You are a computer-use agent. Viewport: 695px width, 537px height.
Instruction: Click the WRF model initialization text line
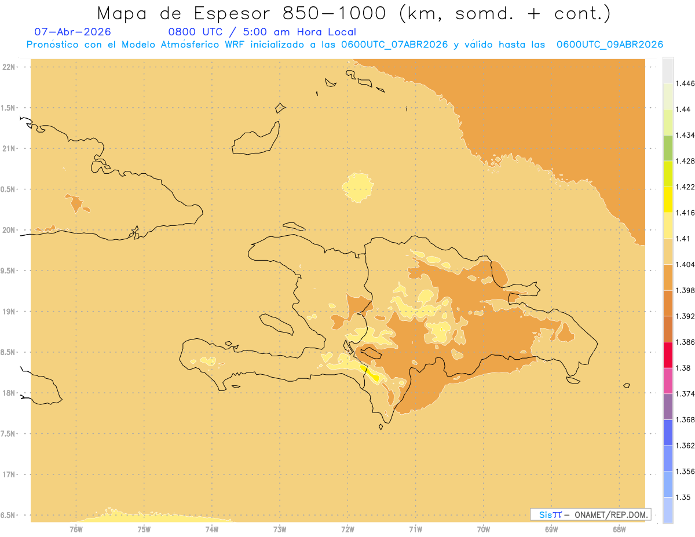[x=345, y=45]
